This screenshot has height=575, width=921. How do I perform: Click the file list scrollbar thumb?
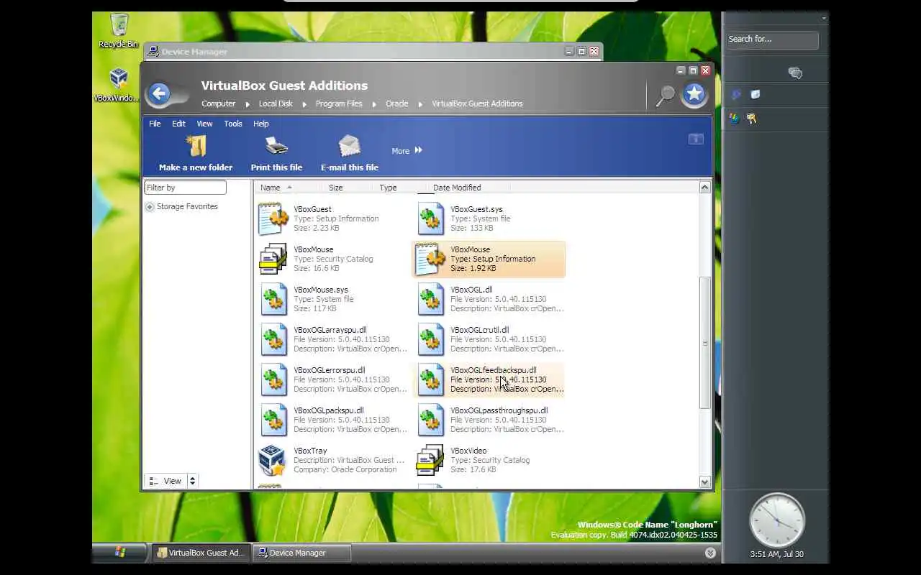(704, 343)
